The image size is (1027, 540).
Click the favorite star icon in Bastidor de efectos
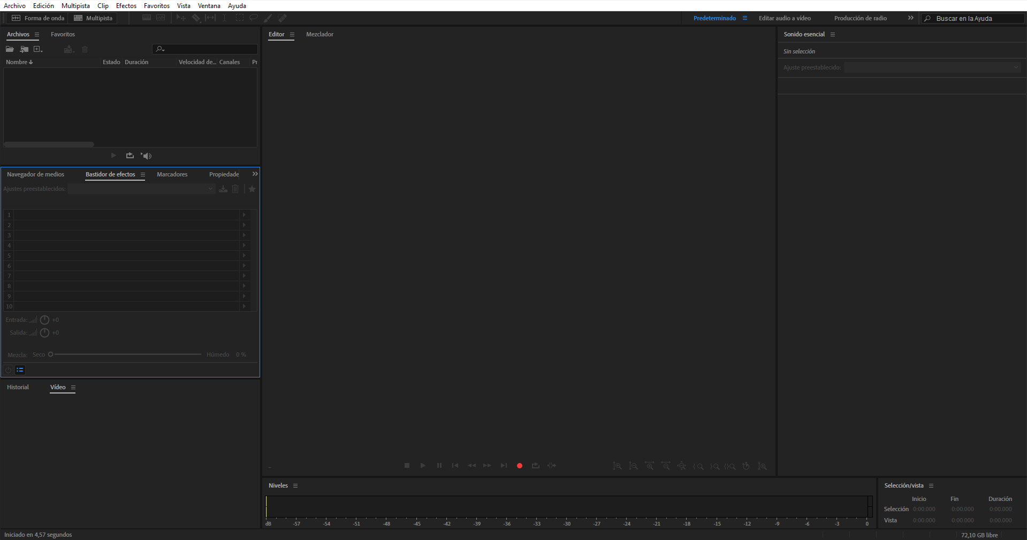252,189
